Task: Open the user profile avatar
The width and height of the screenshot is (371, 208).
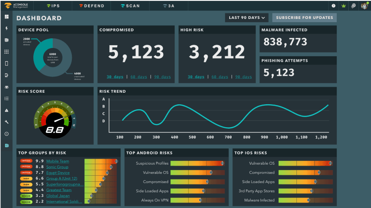Action: click(364, 6)
